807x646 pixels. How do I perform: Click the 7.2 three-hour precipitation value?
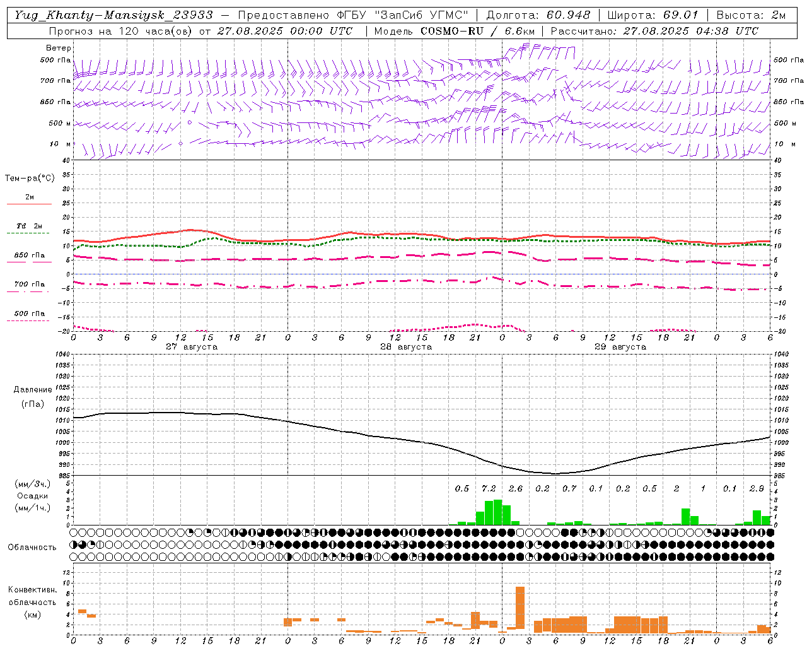click(489, 489)
